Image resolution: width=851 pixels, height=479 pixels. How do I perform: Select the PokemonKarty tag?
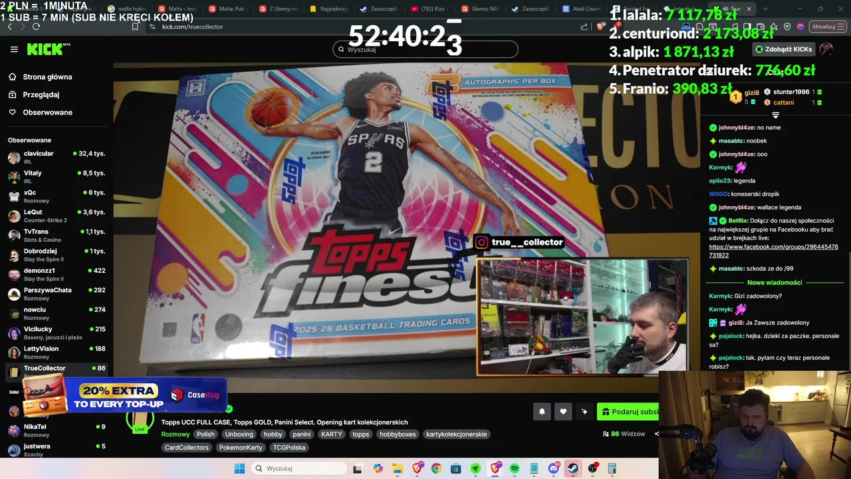click(x=241, y=448)
